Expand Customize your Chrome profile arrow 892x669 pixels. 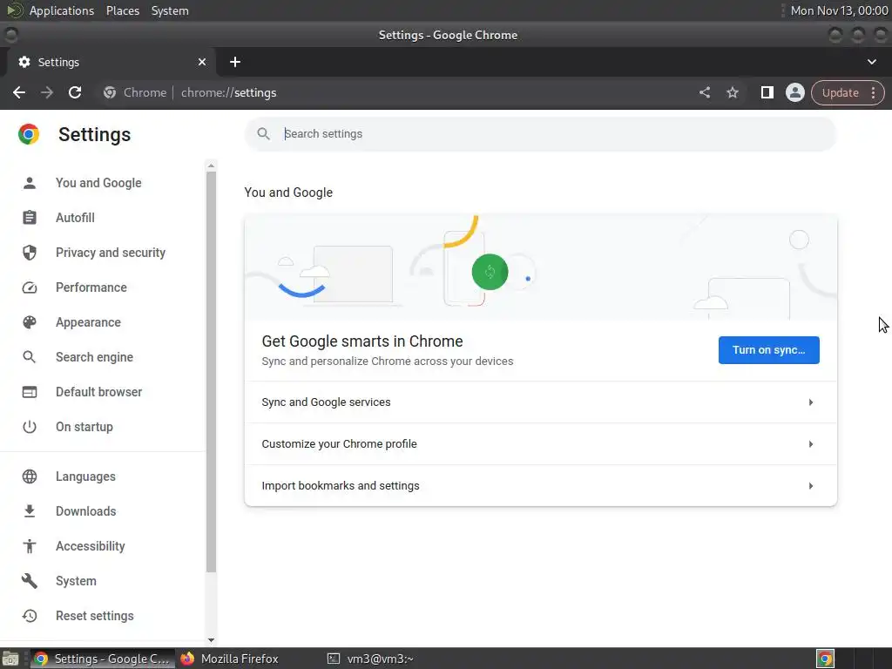tap(811, 443)
